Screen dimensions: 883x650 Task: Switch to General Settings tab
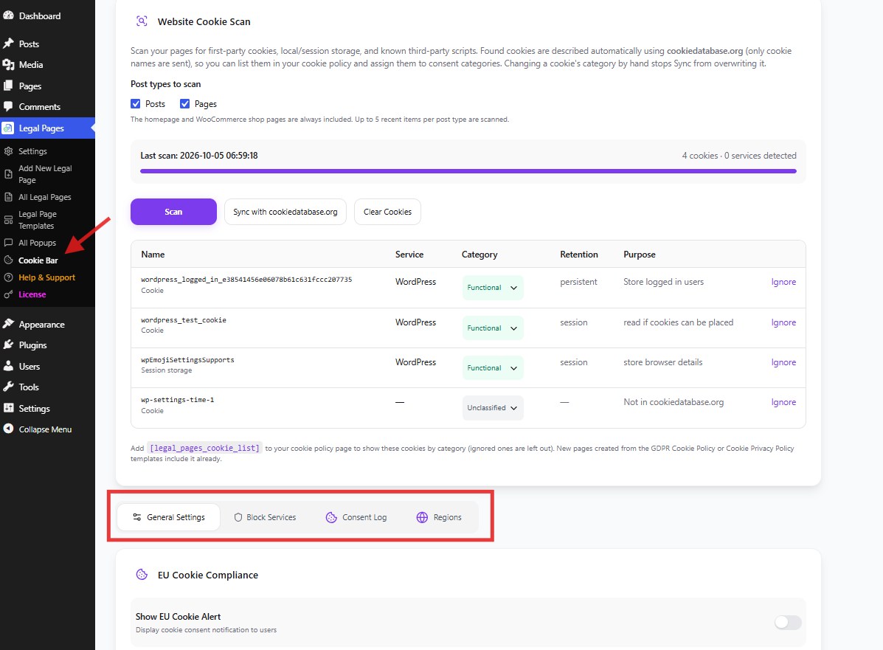(x=168, y=517)
